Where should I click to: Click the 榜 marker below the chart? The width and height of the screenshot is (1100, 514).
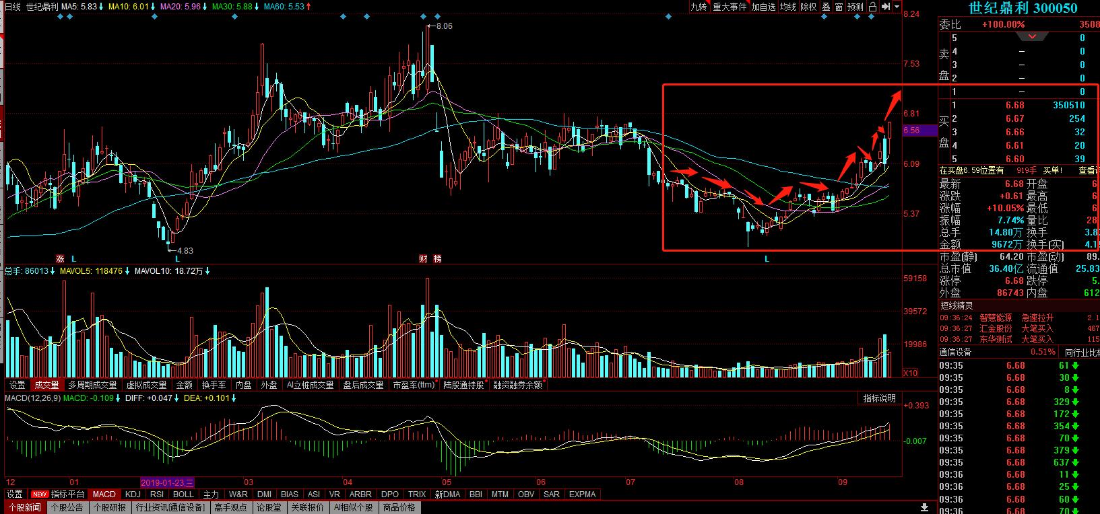[438, 258]
